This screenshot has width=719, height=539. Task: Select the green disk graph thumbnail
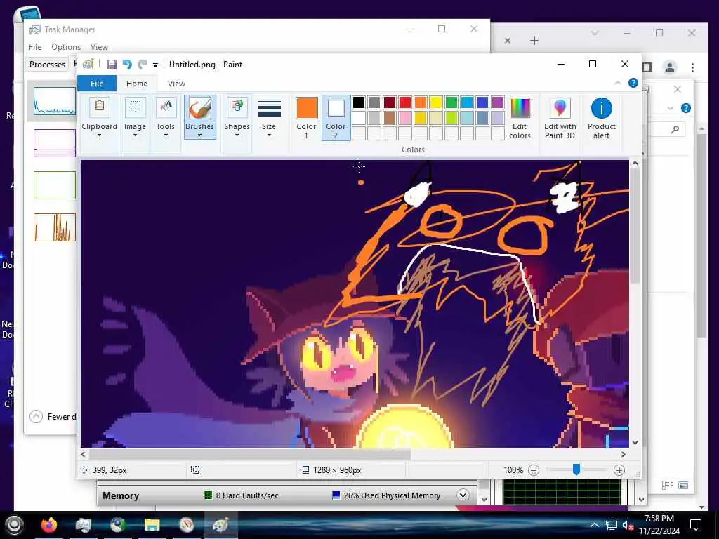55,185
